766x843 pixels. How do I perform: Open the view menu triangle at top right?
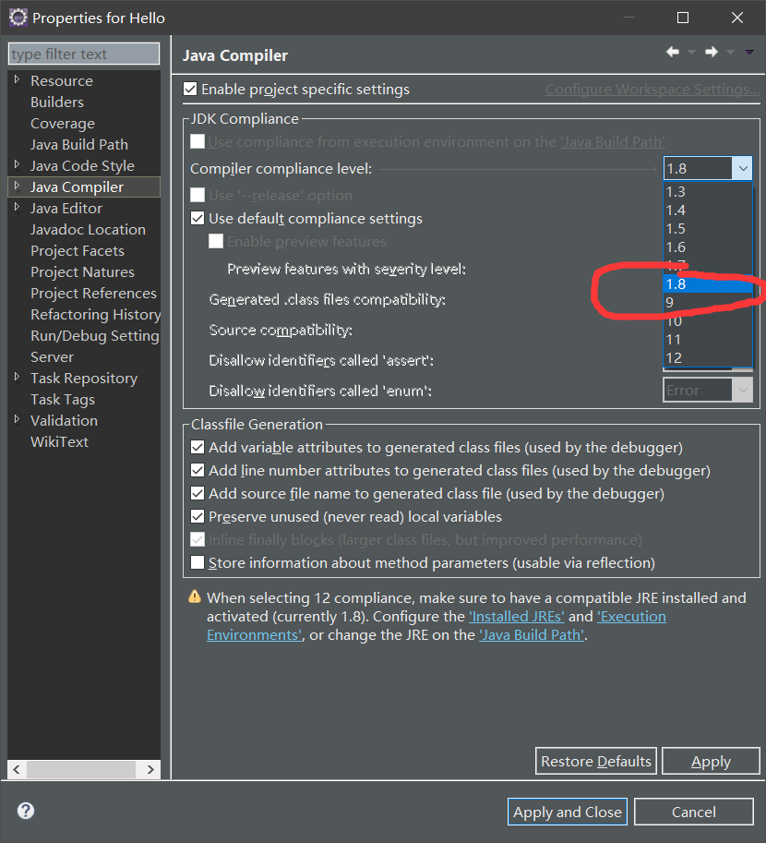749,52
